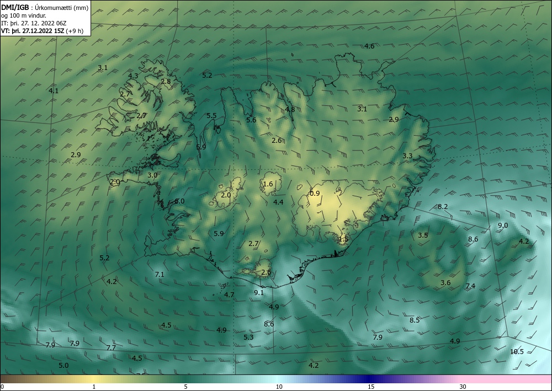Click the 4.6 value north of Iceland
Viewport: 552px width, 391px height.
pyautogui.click(x=369, y=46)
